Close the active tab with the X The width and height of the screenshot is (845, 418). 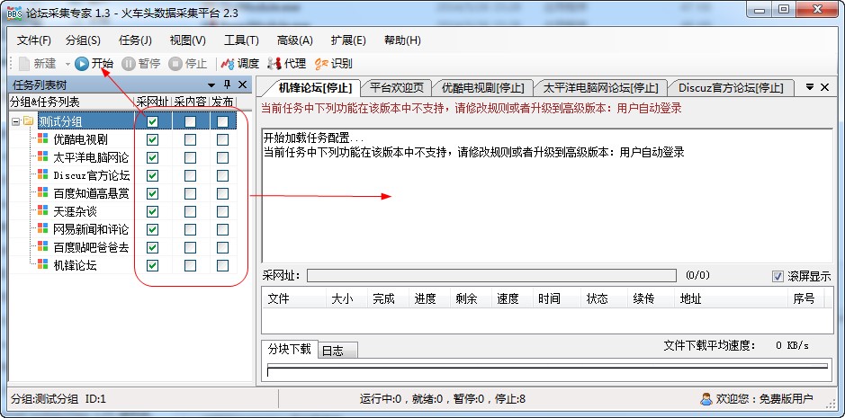coord(824,86)
